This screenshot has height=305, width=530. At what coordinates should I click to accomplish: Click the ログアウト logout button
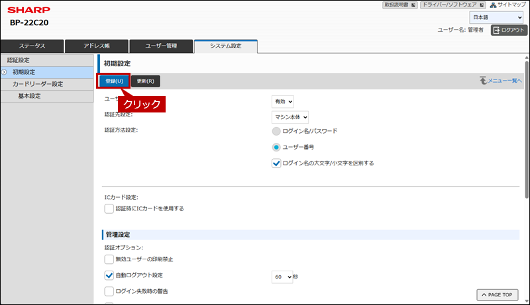pos(508,30)
